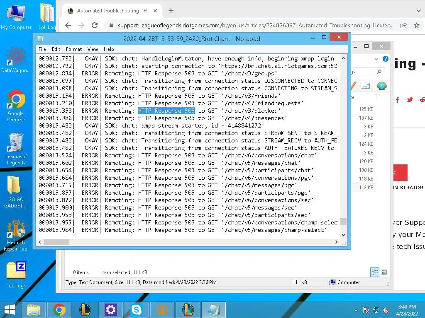Go back in Chrome

click(x=68, y=25)
